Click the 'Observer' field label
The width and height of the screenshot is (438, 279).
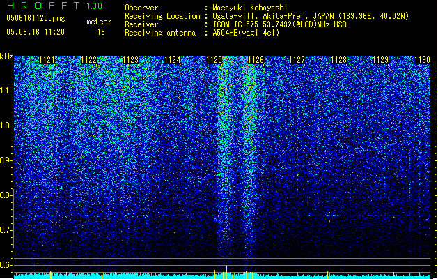tap(141, 8)
